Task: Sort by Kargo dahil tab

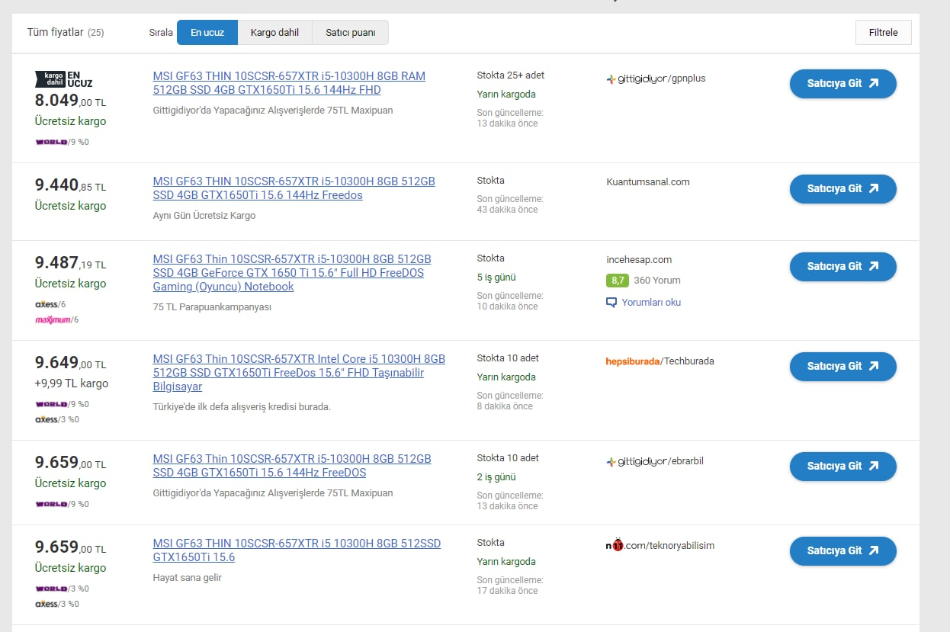Action: (x=275, y=33)
